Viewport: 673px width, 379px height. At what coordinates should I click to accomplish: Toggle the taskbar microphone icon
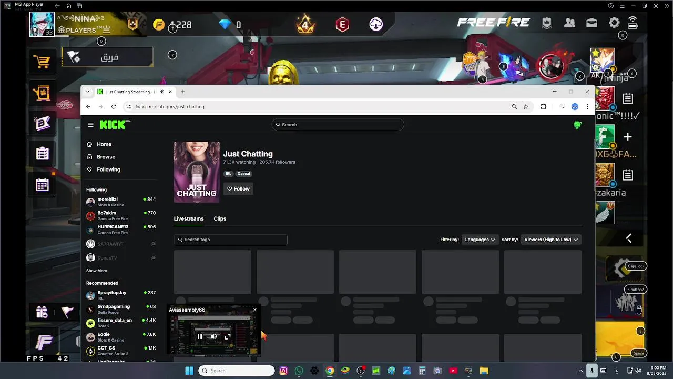point(592,371)
